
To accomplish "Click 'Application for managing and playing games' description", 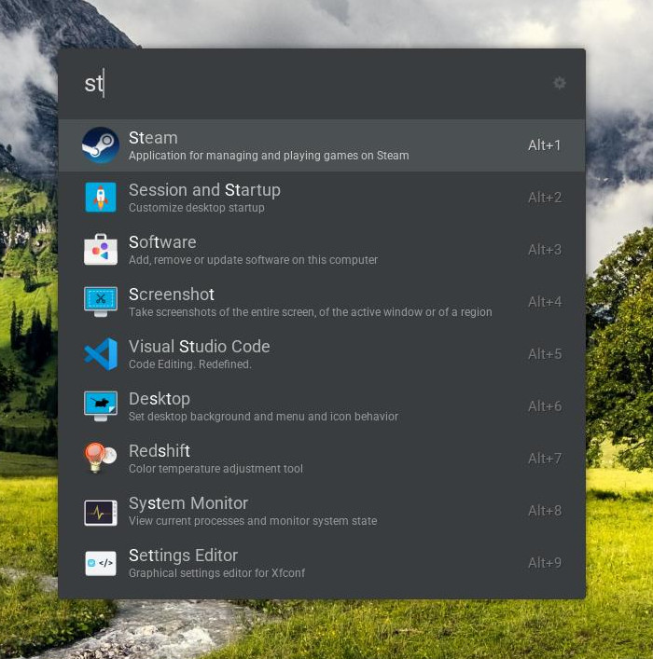I will click(x=269, y=156).
